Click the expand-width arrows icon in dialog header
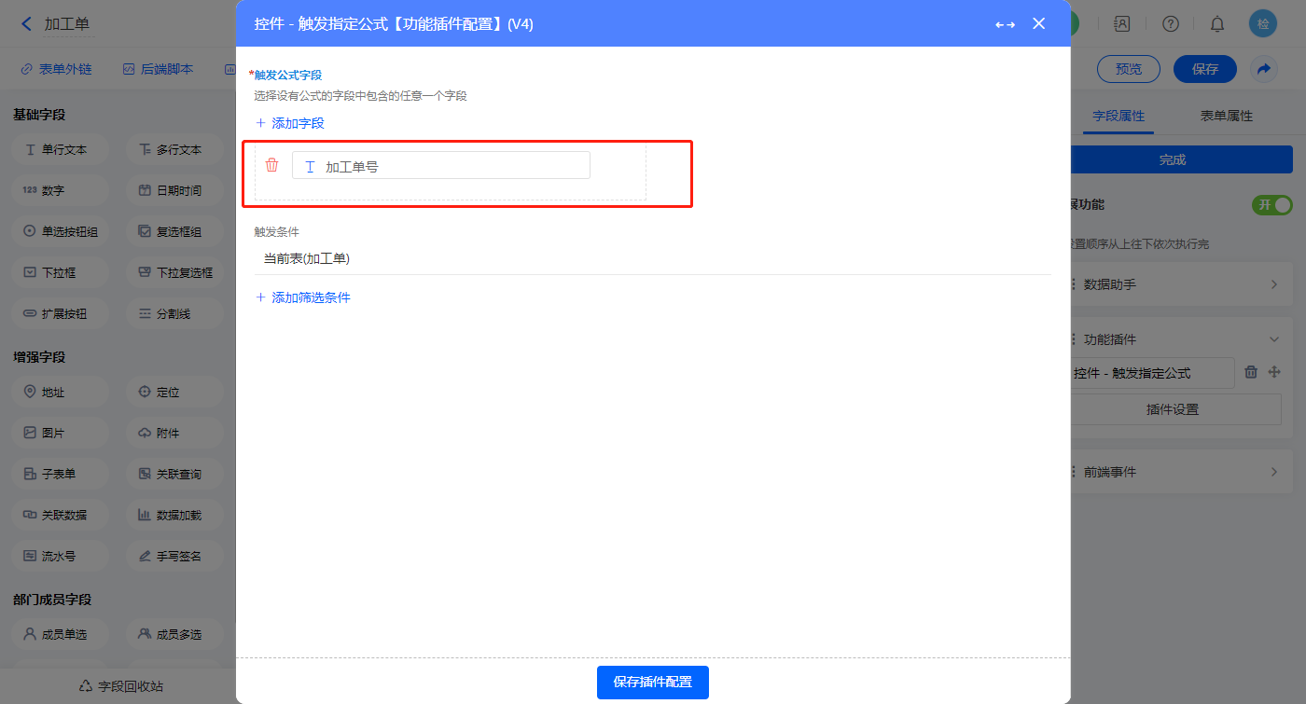Viewport: 1306px width, 704px height. point(1005,24)
